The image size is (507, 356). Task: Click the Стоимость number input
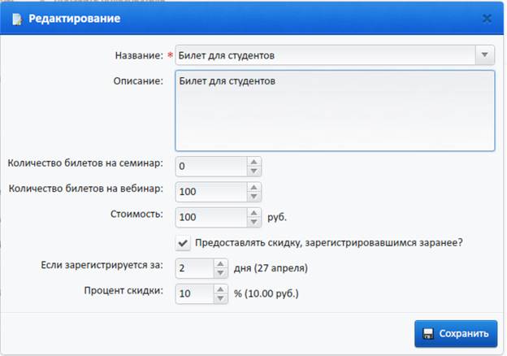click(x=212, y=217)
